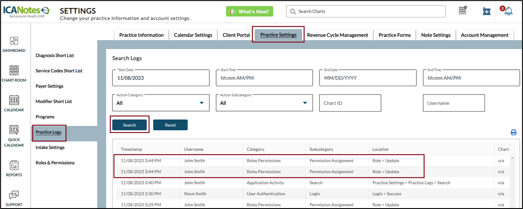
Task: Click the Chart ID input field
Action: pyautogui.click(x=350, y=103)
